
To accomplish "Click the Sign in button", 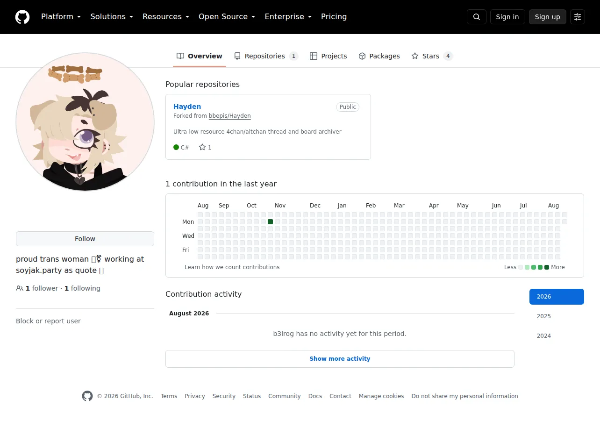I will click(x=507, y=17).
